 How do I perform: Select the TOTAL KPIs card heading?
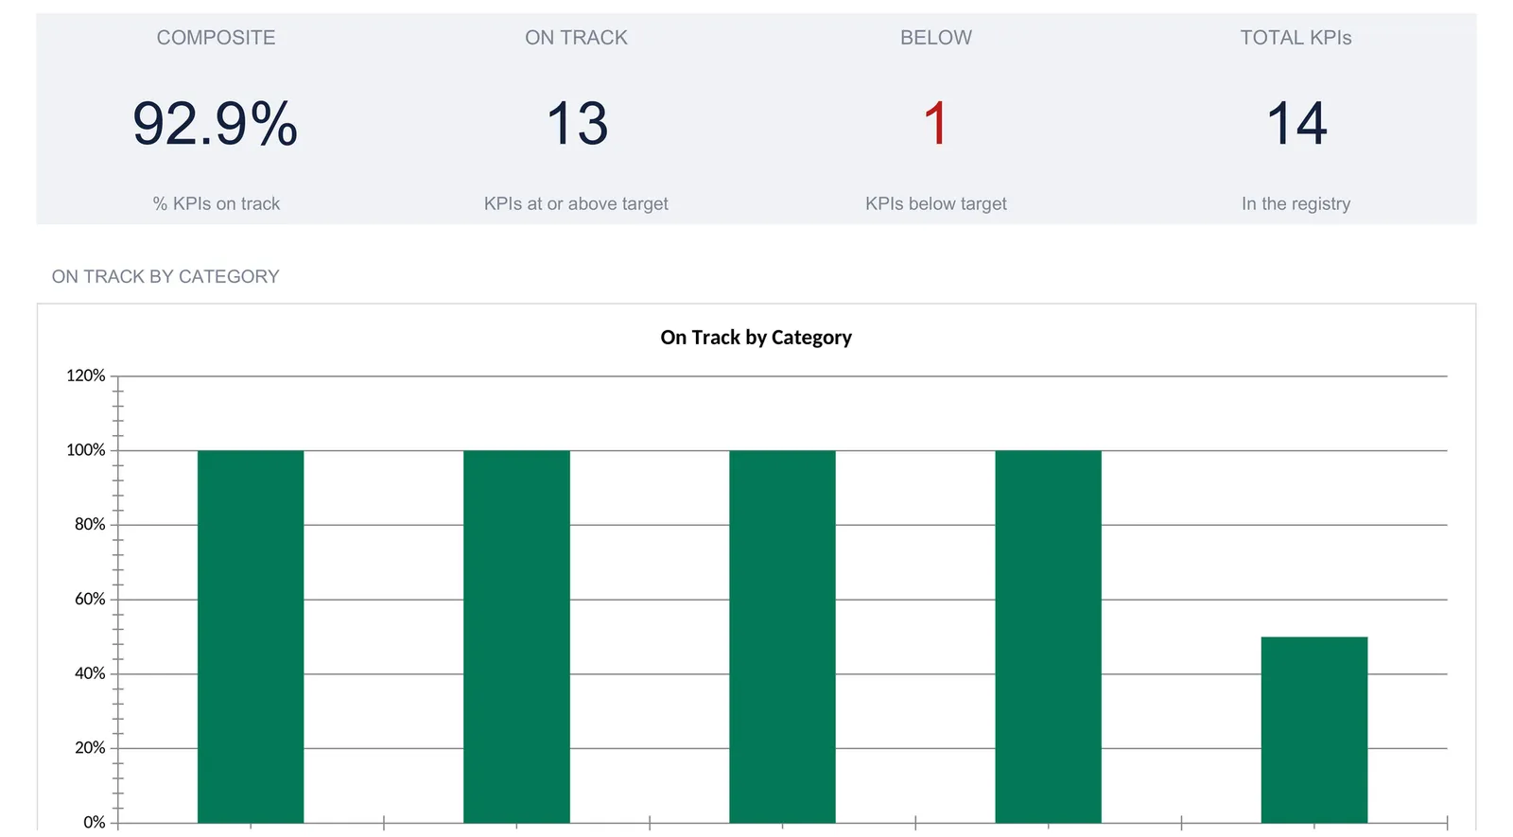click(1296, 38)
